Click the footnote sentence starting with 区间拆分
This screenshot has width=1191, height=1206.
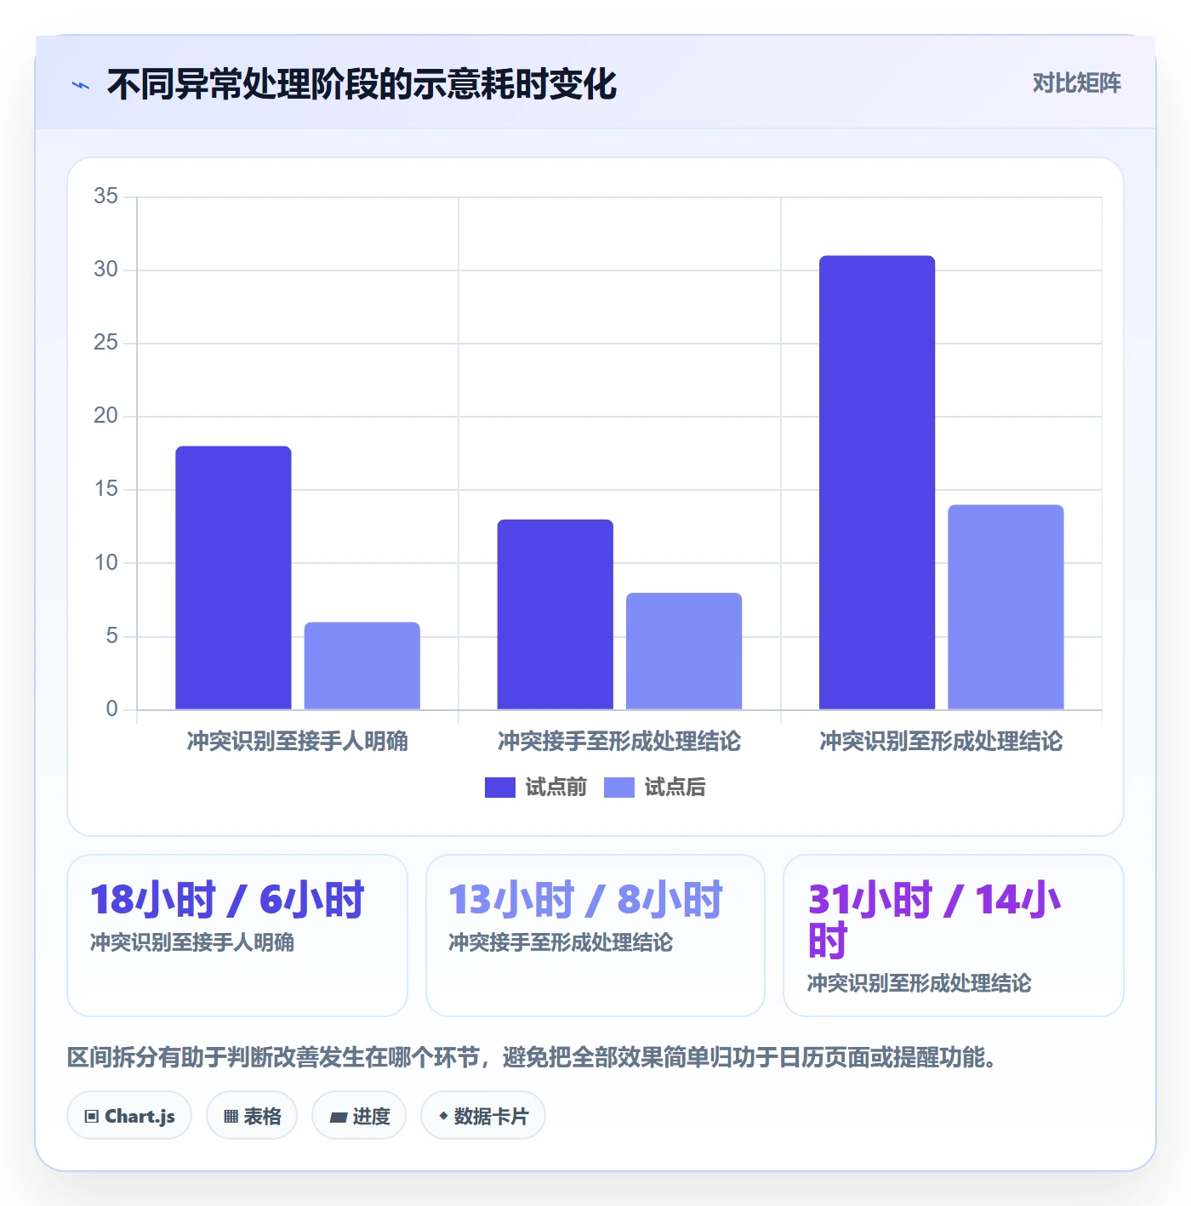coord(532,1057)
